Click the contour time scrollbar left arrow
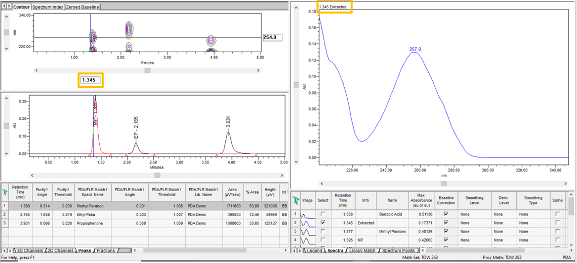The width and height of the screenshot is (577, 263). [36, 70]
